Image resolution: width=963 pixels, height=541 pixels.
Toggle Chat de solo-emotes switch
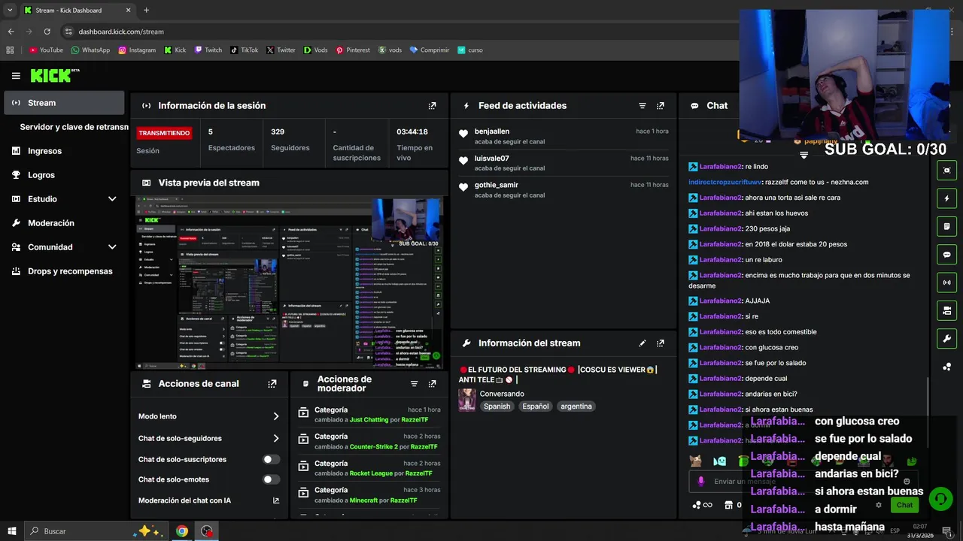coord(271,479)
